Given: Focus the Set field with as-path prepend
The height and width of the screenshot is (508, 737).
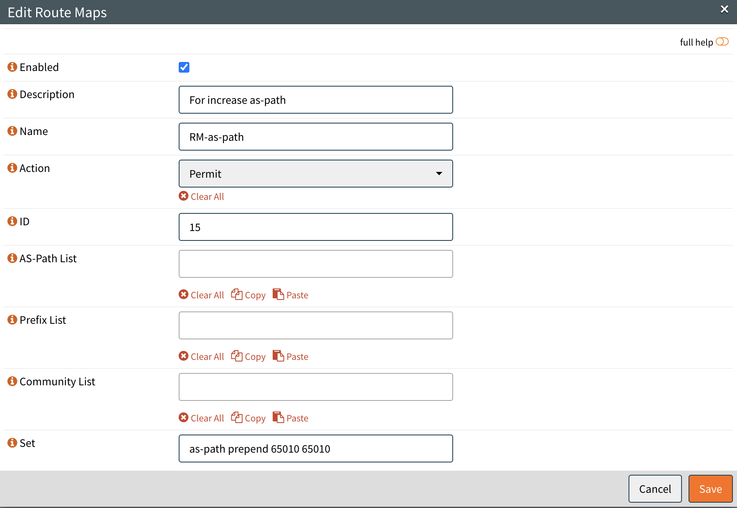Looking at the screenshot, I should point(316,449).
